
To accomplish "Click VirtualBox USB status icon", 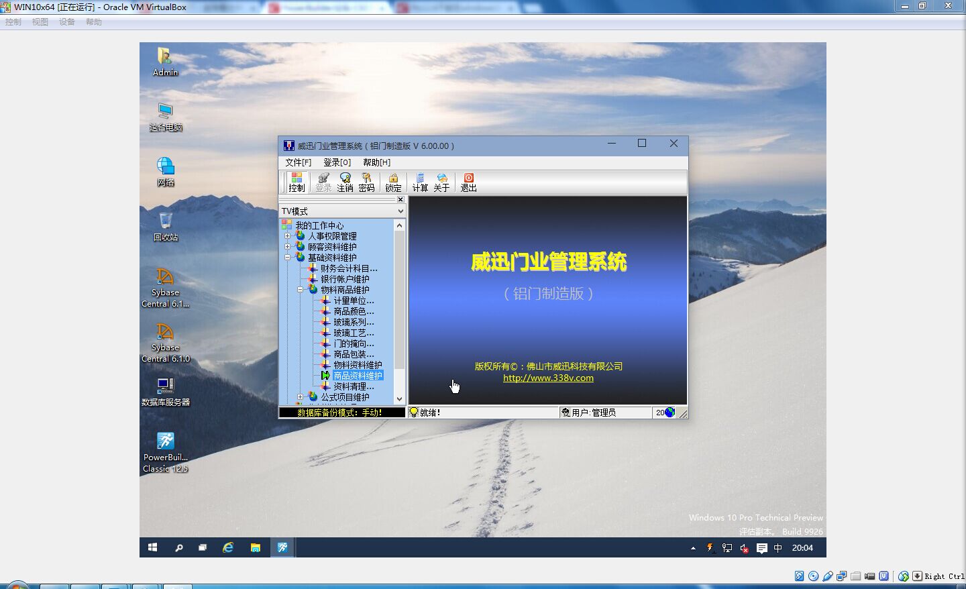I will [828, 576].
